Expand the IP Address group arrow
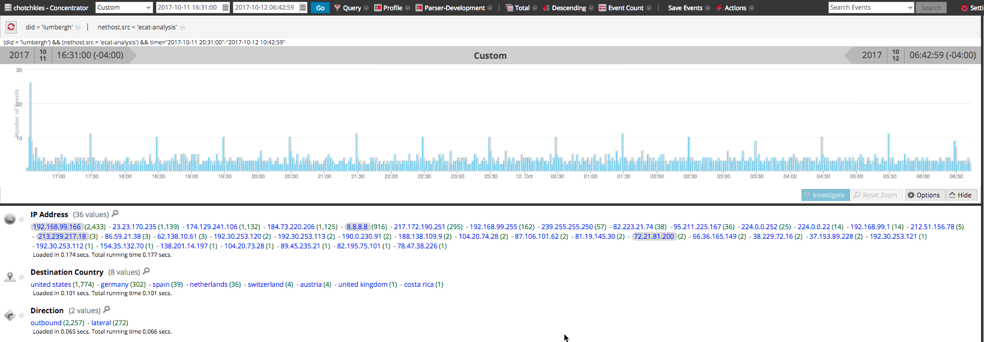This screenshot has height=342, width=984. pyautogui.click(x=22, y=220)
